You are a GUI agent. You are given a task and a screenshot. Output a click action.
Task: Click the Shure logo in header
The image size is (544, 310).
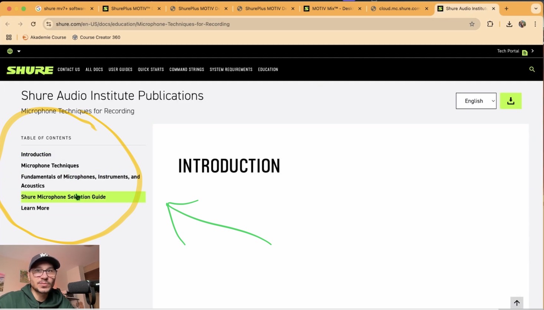(x=30, y=70)
